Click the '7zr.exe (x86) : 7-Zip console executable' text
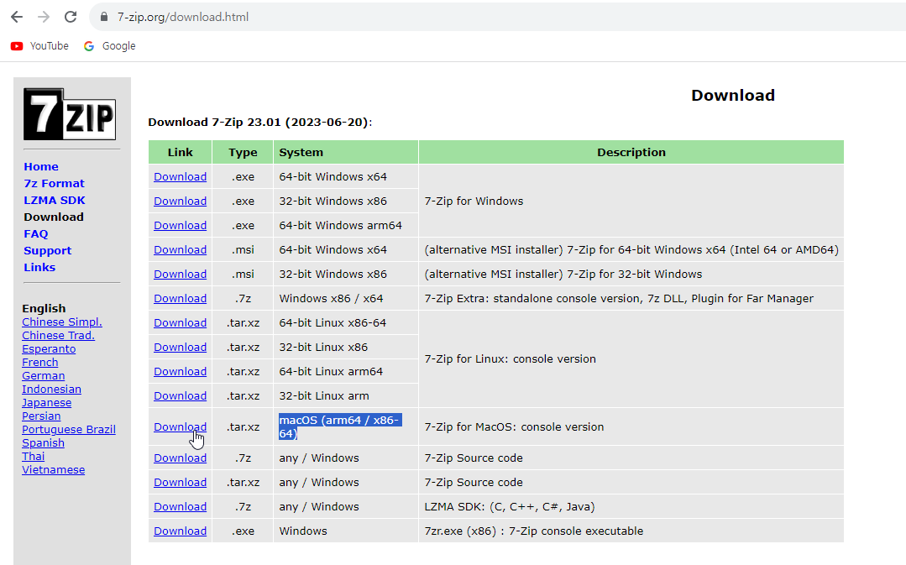 [534, 531]
